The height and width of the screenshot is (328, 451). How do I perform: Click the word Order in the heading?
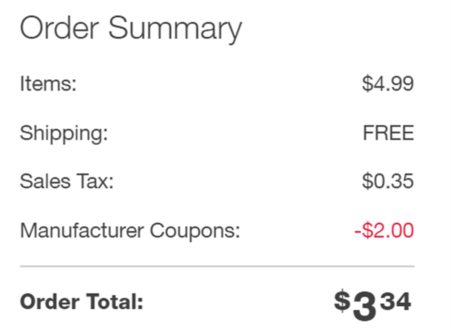59,28
